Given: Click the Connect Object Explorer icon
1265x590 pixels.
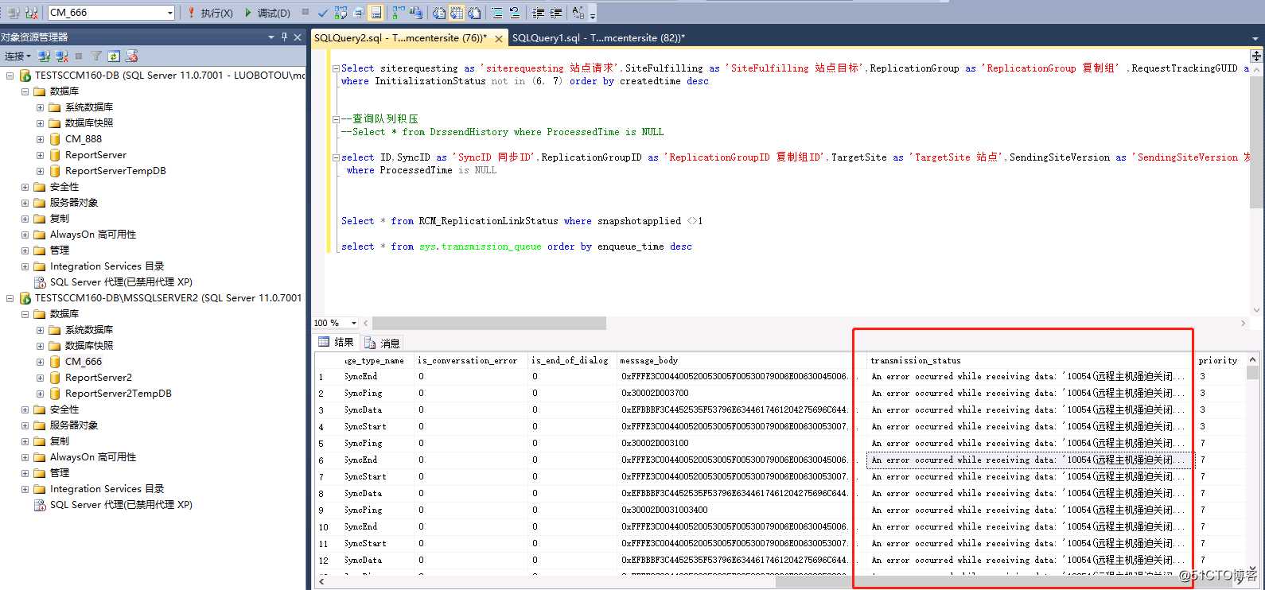Looking at the screenshot, I should click(x=44, y=56).
